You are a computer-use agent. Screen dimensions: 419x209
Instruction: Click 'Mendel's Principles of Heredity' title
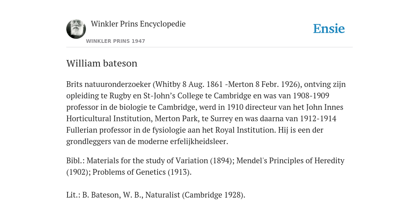(291, 161)
